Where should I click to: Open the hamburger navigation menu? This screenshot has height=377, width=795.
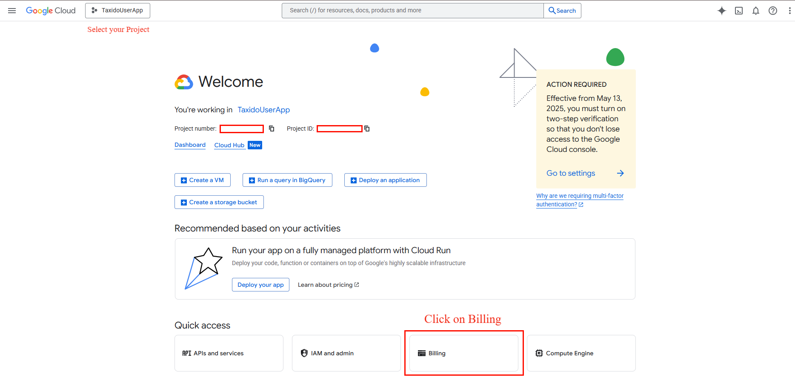tap(12, 11)
